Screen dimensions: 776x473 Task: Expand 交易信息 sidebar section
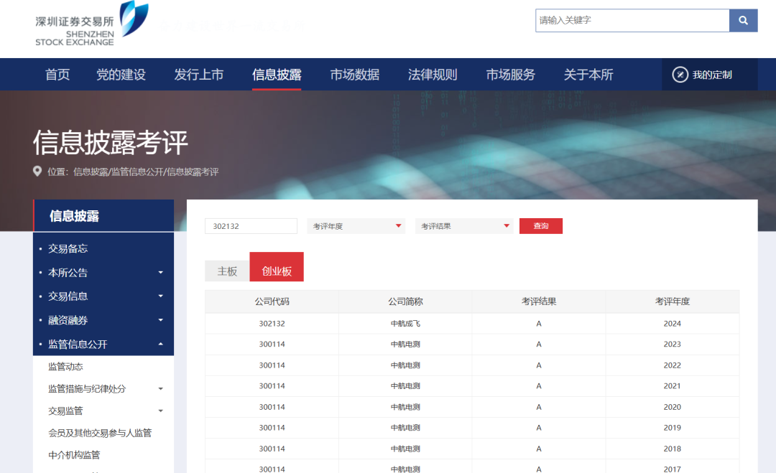tap(160, 296)
